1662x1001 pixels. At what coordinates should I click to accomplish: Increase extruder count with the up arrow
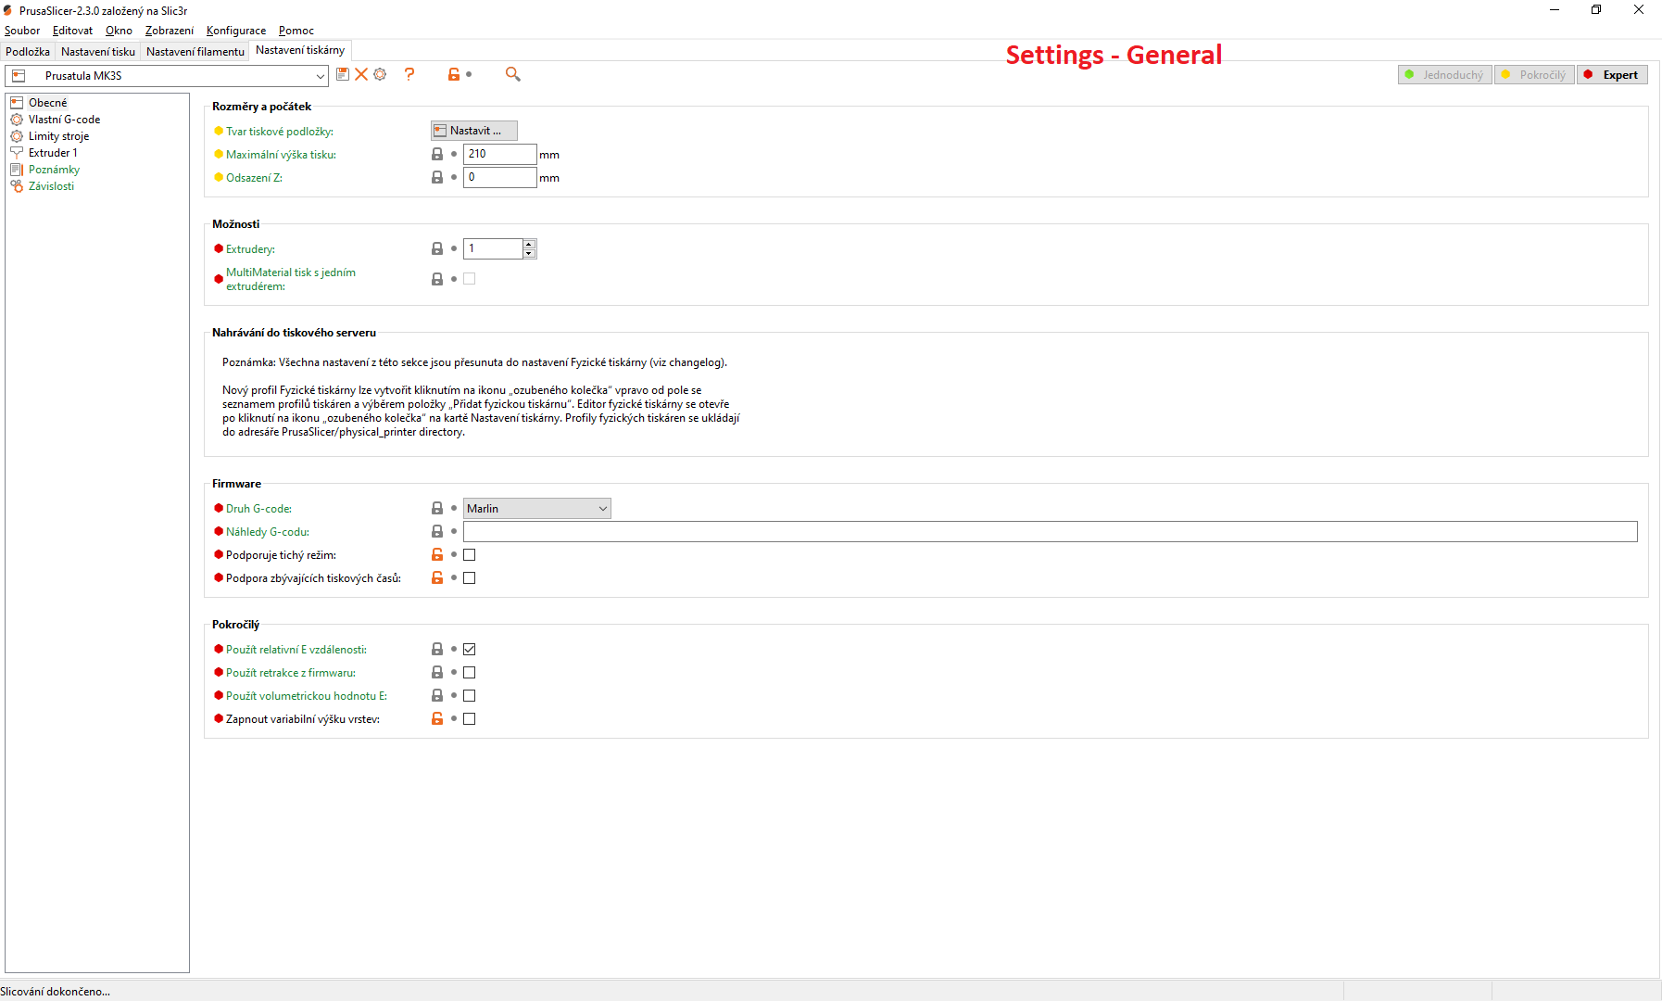[529, 244]
